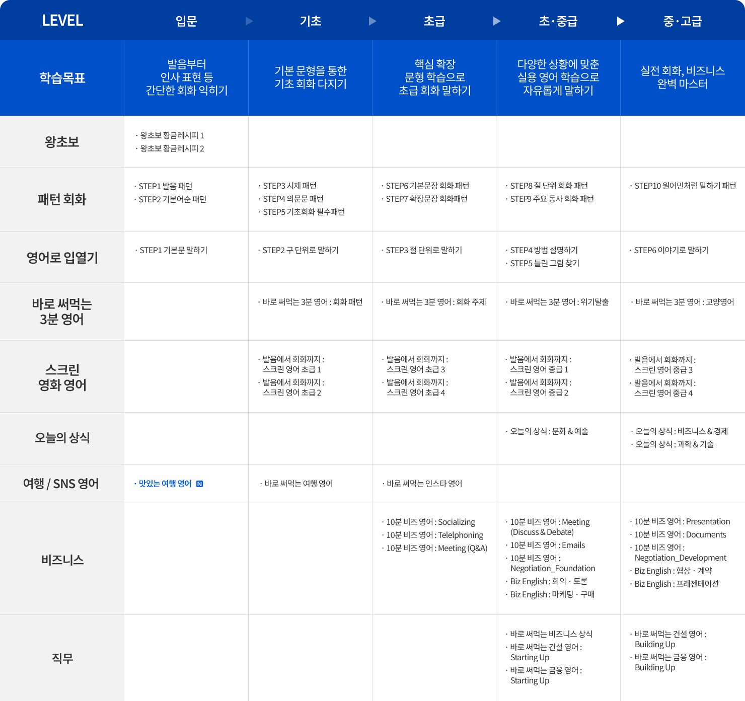Choose 바로 써먹는 3분 영어 : 위기탈출
The image size is (745, 701).
560,302
